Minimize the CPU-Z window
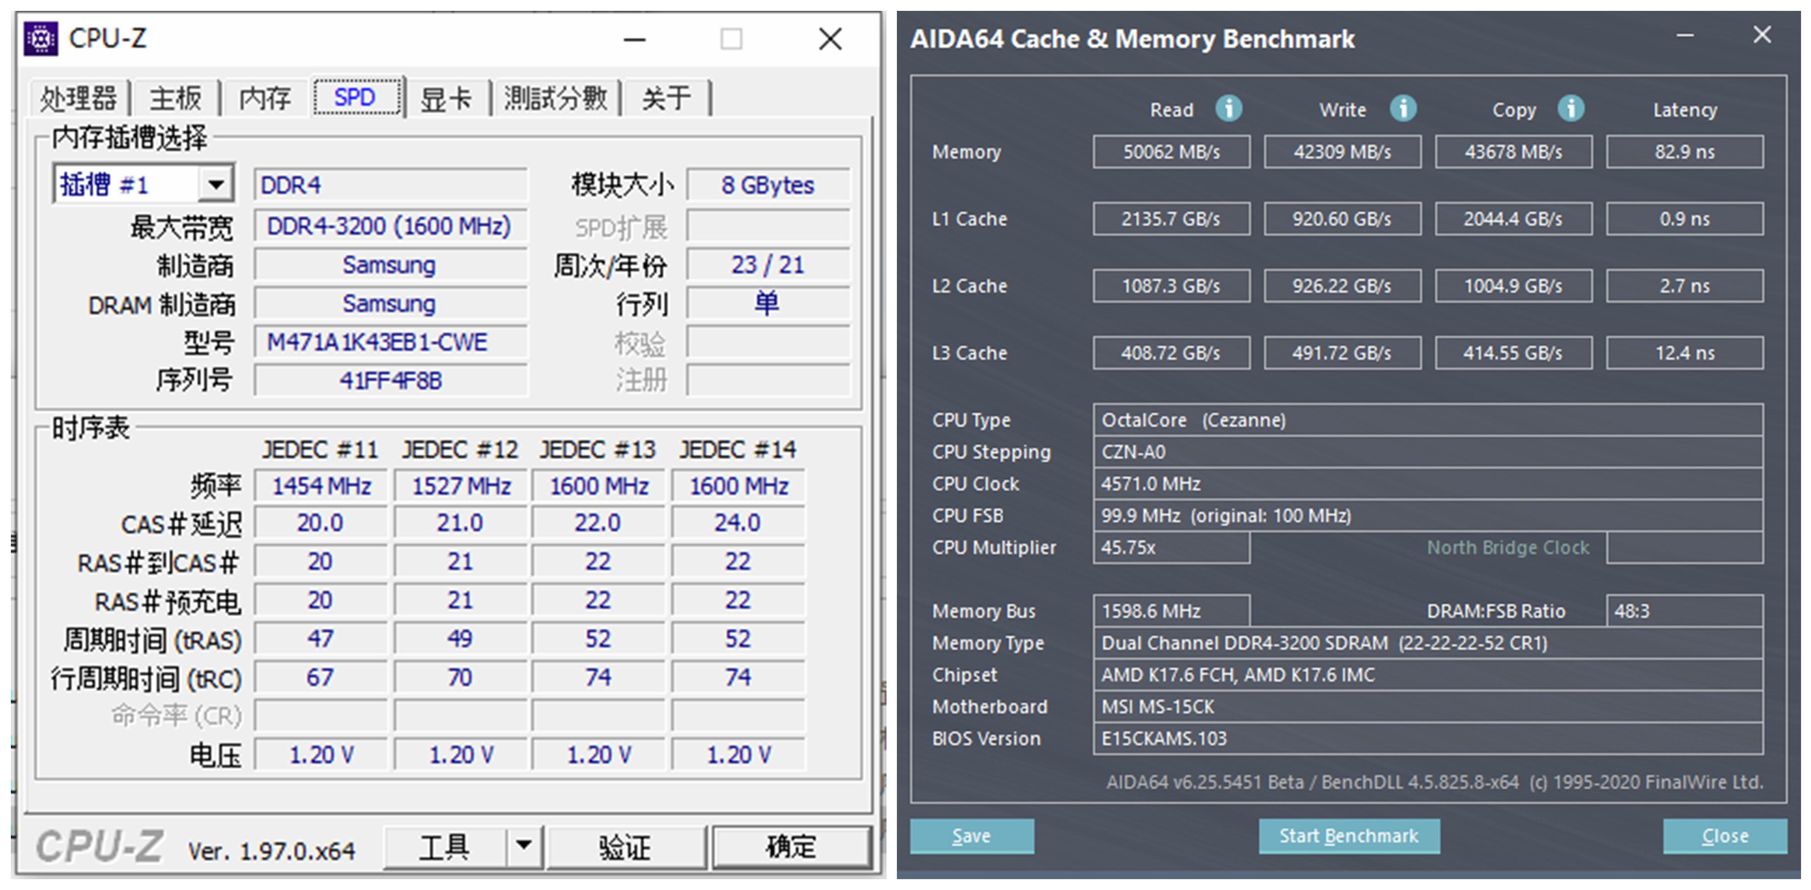 (x=634, y=40)
